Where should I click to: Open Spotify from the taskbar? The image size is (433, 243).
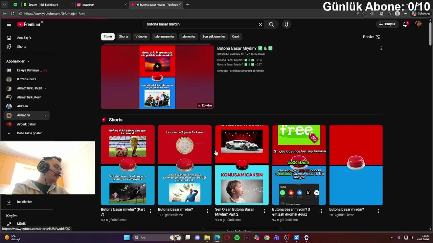(237, 238)
